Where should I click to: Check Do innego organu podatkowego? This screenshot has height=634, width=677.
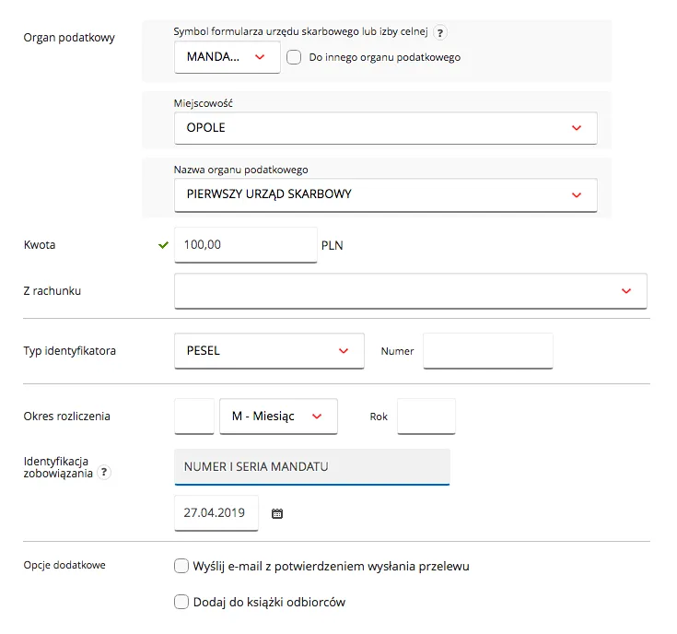(295, 57)
